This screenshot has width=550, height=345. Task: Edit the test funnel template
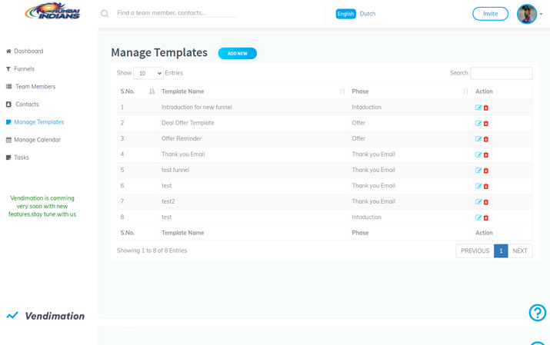(478, 171)
